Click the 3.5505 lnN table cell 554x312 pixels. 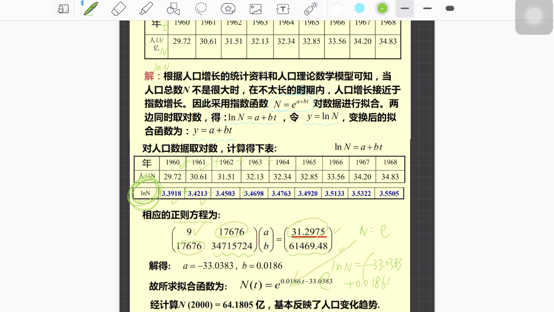(389, 193)
